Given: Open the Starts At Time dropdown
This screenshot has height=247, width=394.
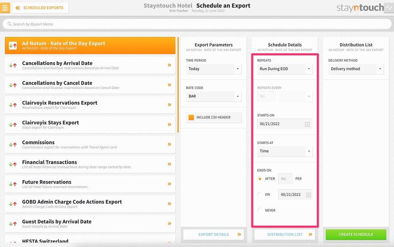Looking at the screenshot, I should [x=285, y=151].
